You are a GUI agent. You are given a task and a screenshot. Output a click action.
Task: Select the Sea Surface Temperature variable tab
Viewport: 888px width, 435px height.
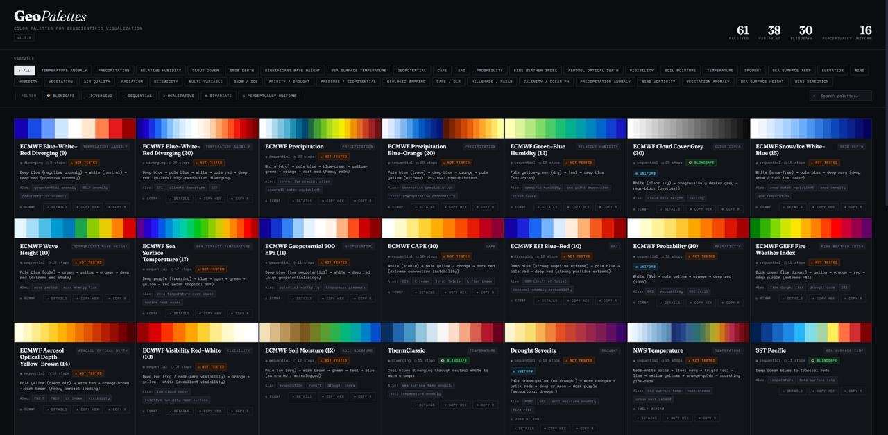(x=359, y=70)
